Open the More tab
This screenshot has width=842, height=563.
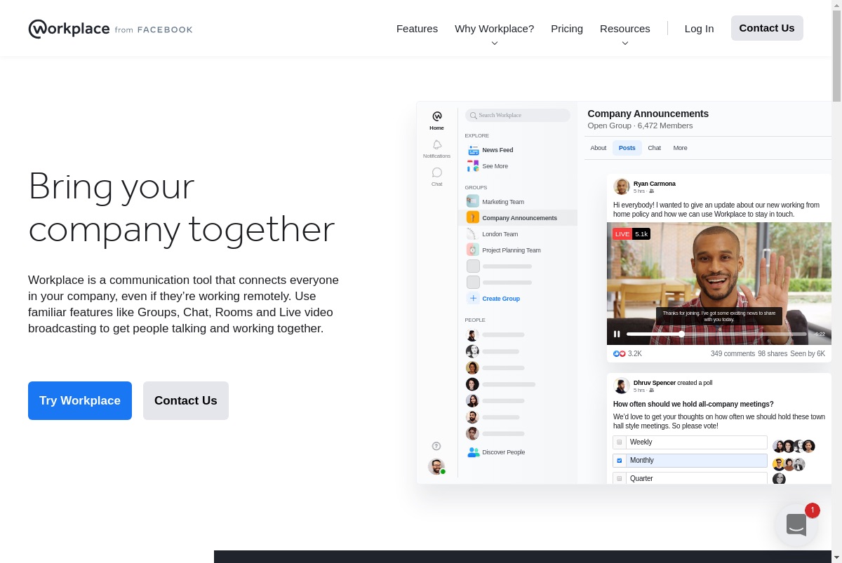click(680, 148)
